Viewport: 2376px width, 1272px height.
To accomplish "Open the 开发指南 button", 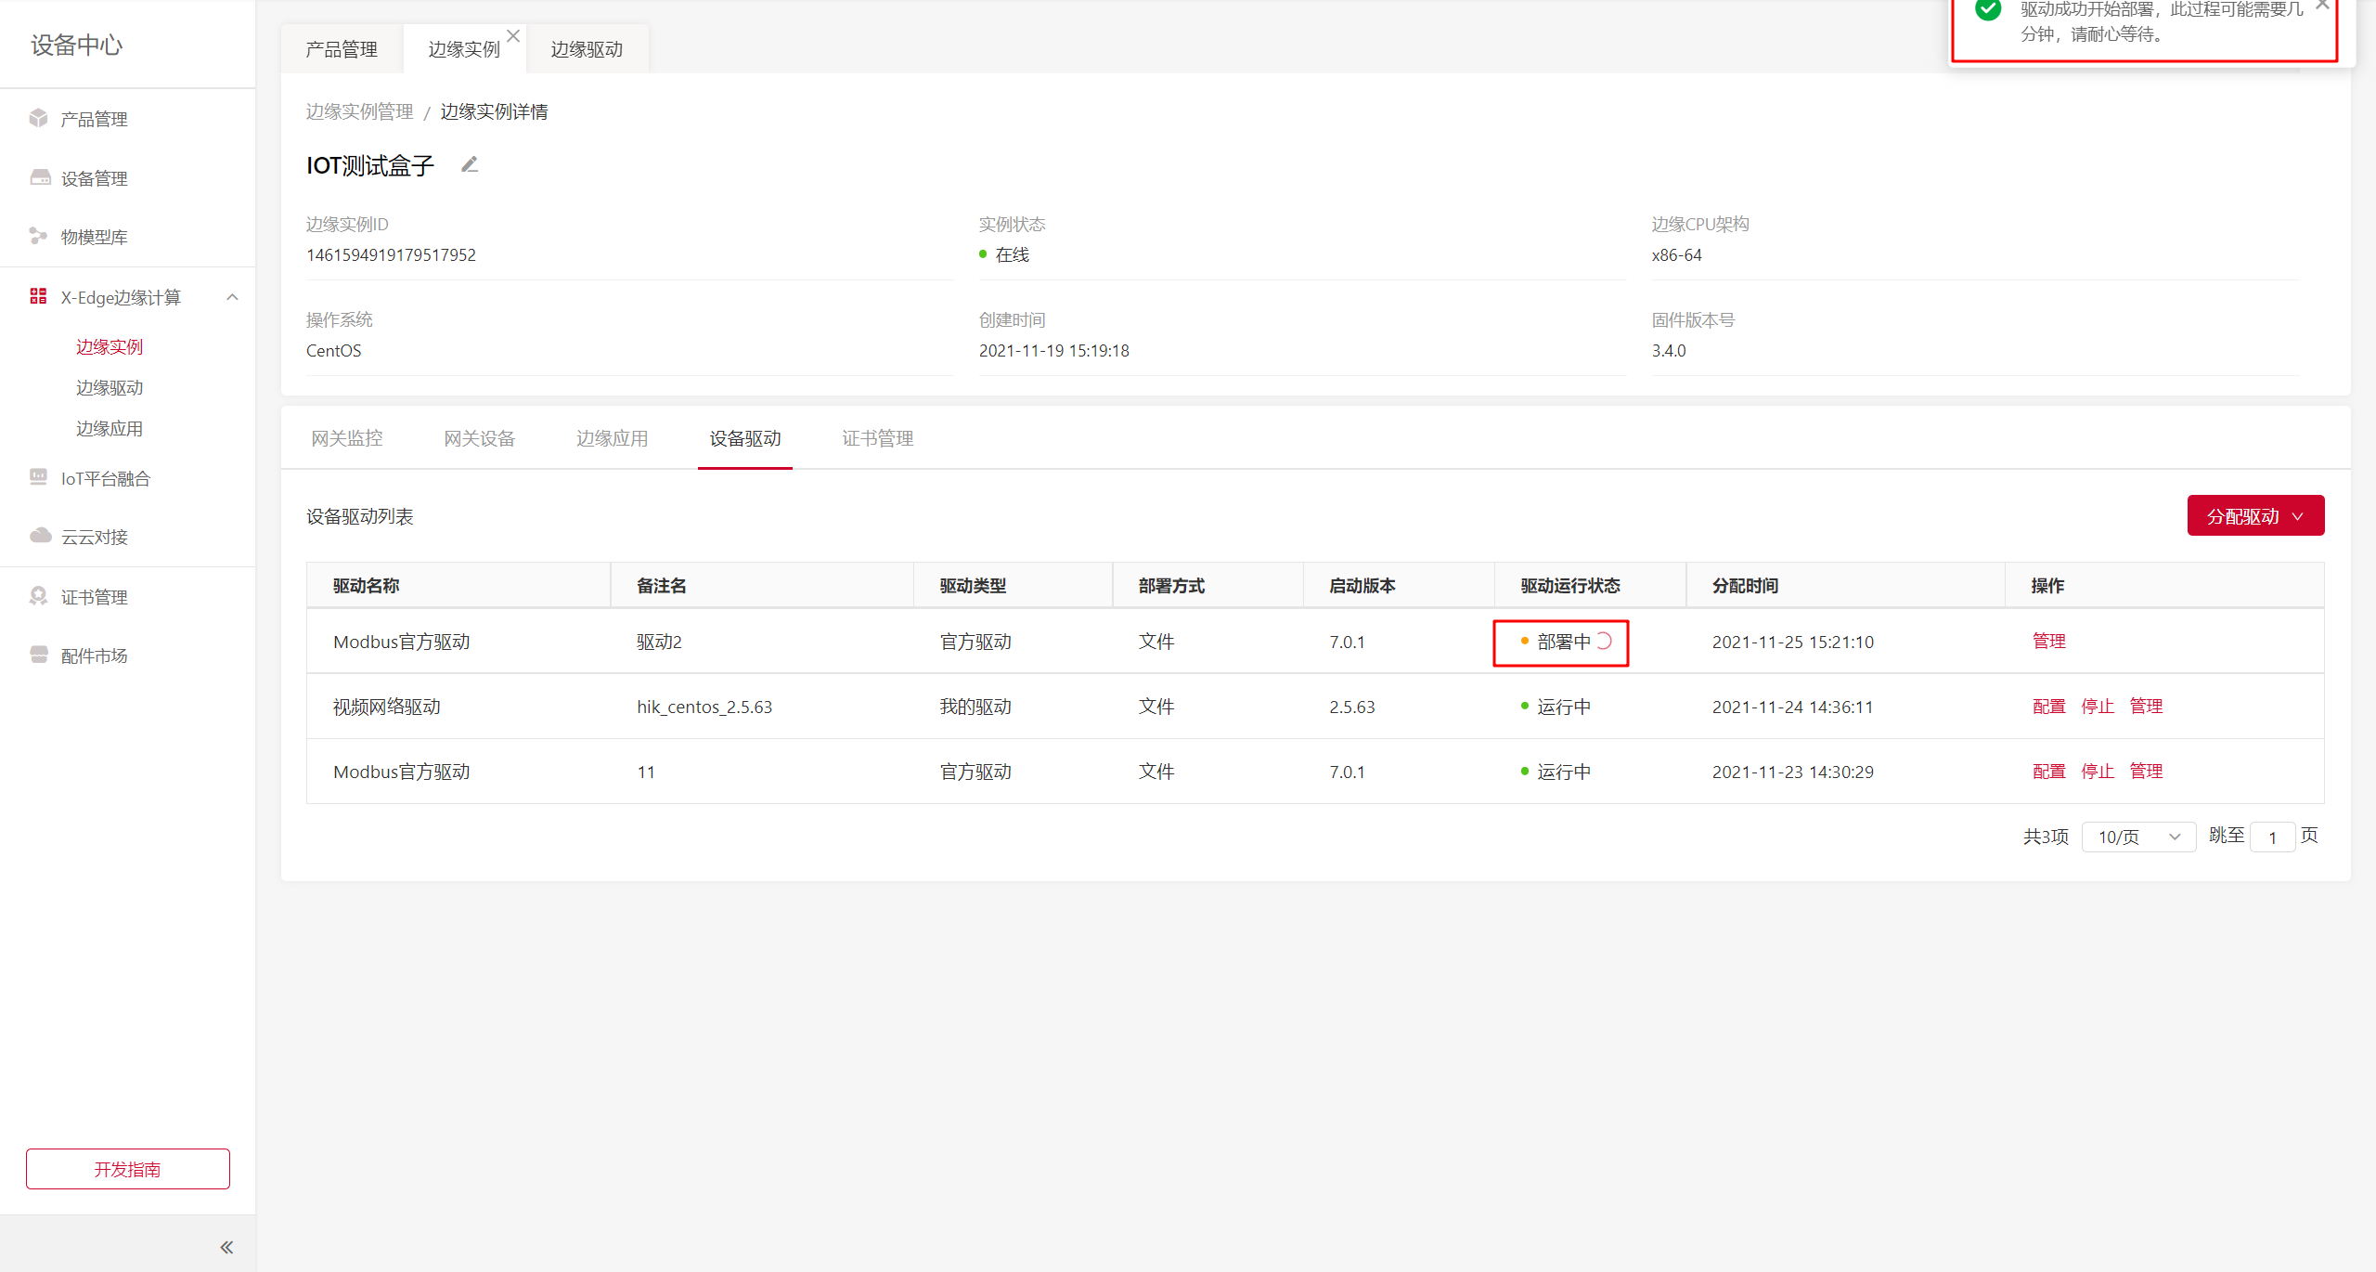I will 128,1169.
